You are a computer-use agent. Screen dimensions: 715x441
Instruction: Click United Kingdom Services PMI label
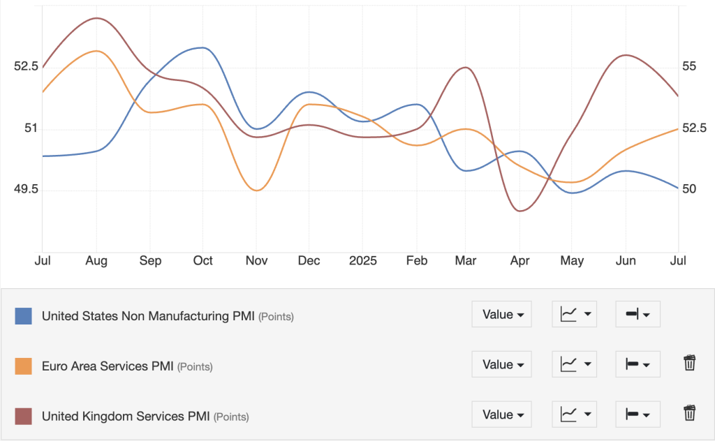click(x=126, y=416)
